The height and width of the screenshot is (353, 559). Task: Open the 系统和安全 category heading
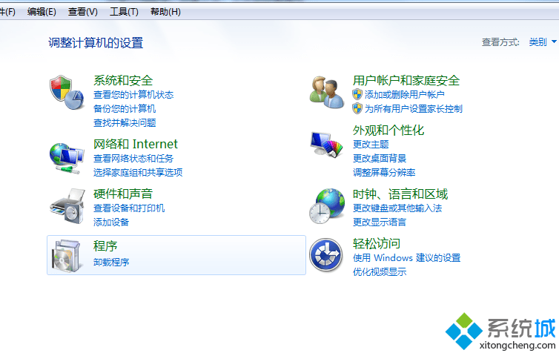123,80
